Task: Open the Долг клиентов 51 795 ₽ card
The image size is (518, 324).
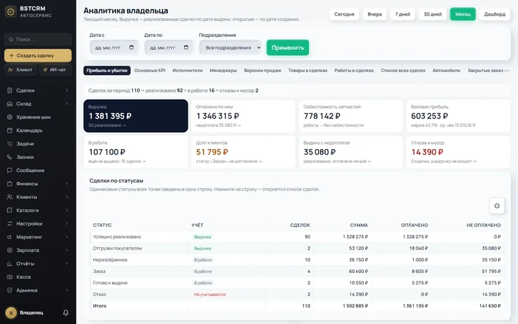Action: click(243, 152)
